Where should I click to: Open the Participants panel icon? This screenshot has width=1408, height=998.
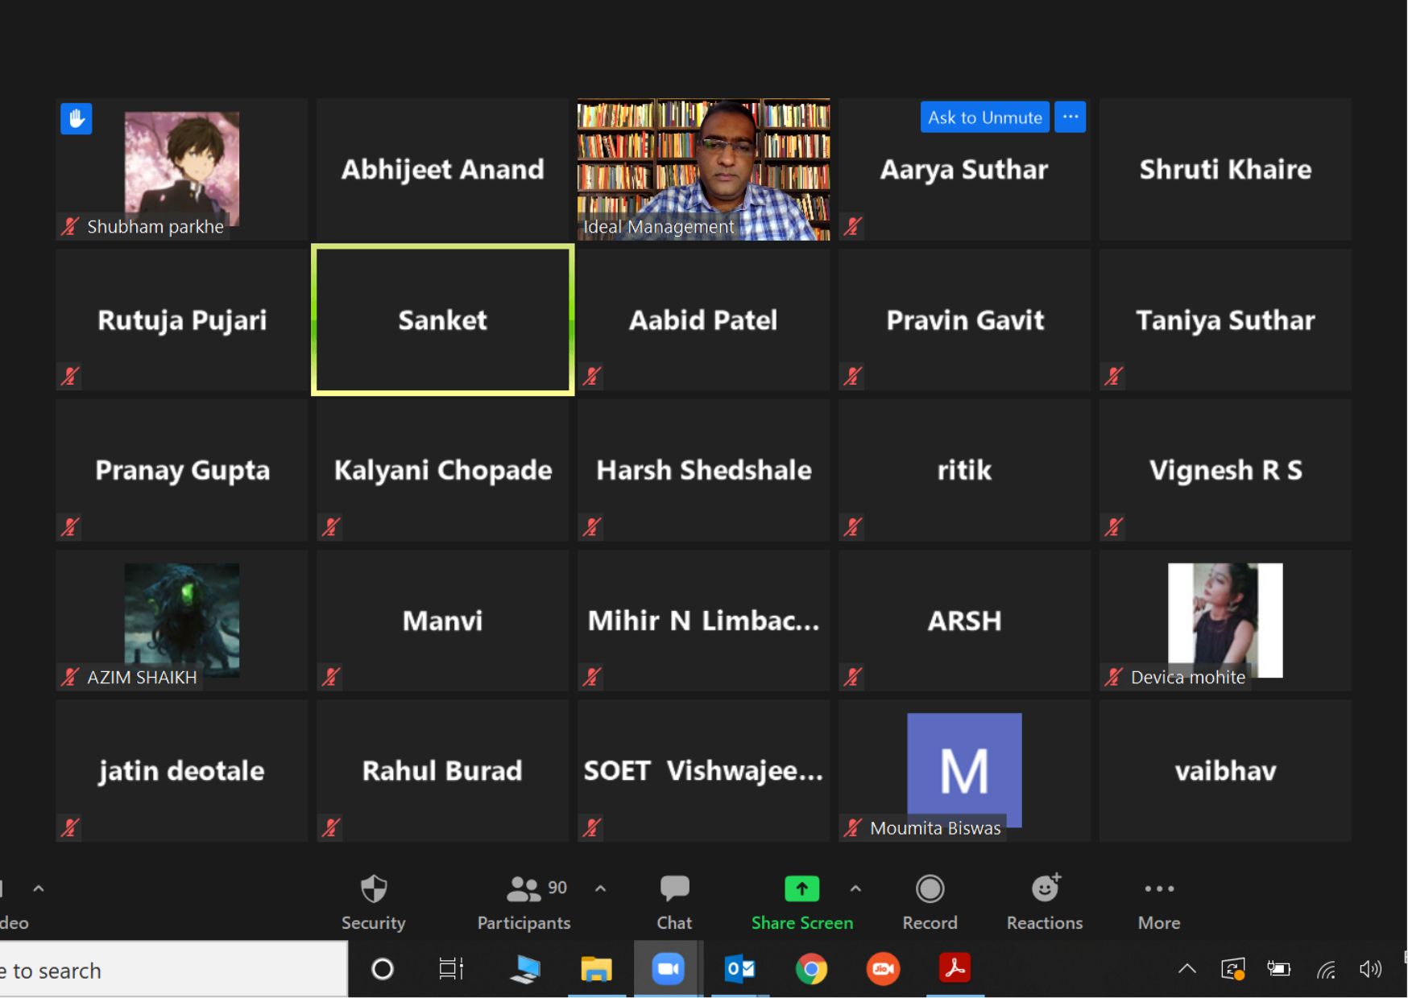[524, 889]
